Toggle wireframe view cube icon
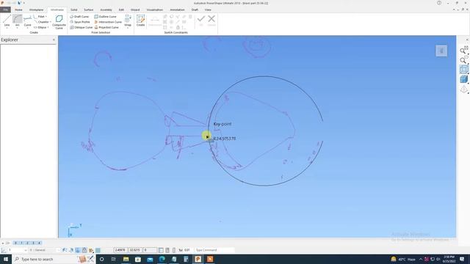The image size is (470, 264). click(x=463, y=70)
